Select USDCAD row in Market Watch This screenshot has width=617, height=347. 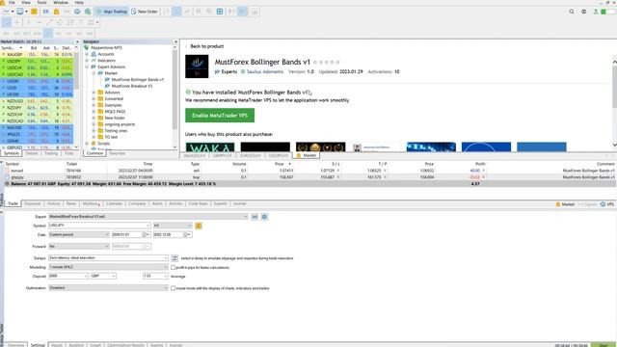37,74
